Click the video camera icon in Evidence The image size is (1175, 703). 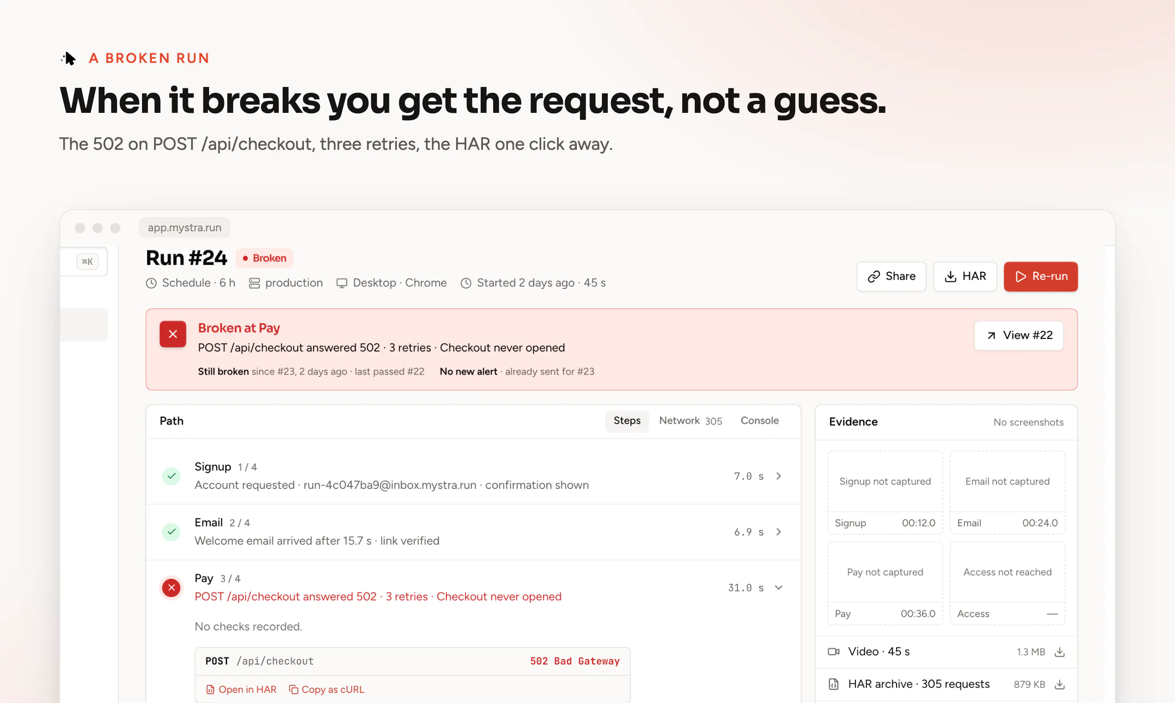click(x=834, y=652)
